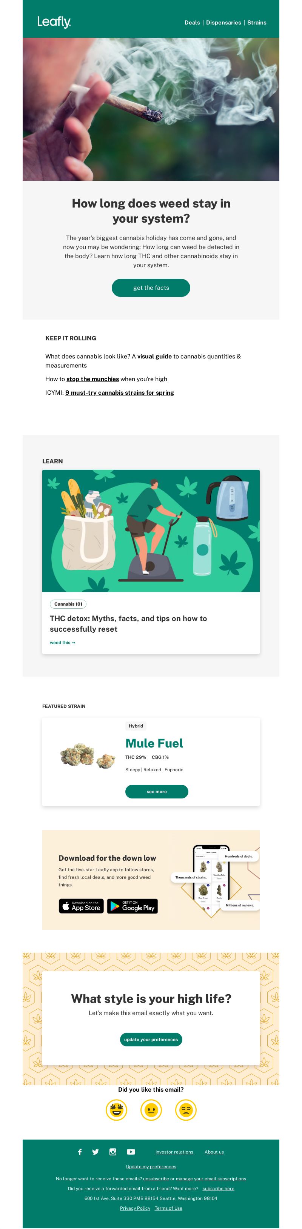The width and height of the screenshot is (302, 1229).
Task: Open the Deals header link
Action: tap(192, 22)
